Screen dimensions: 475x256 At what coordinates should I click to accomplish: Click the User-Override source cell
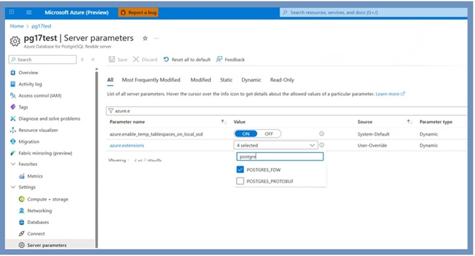372,145
